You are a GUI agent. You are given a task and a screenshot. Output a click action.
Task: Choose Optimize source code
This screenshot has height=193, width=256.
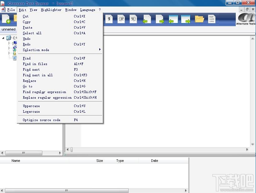coord(60,120)
